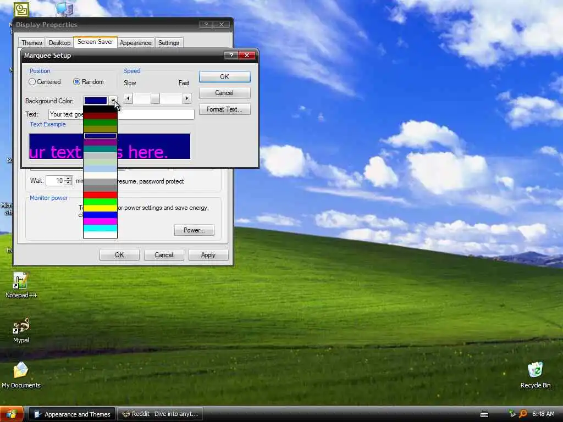
Task: Choose the light sky blue color in the list
Action: pos(100,169)
